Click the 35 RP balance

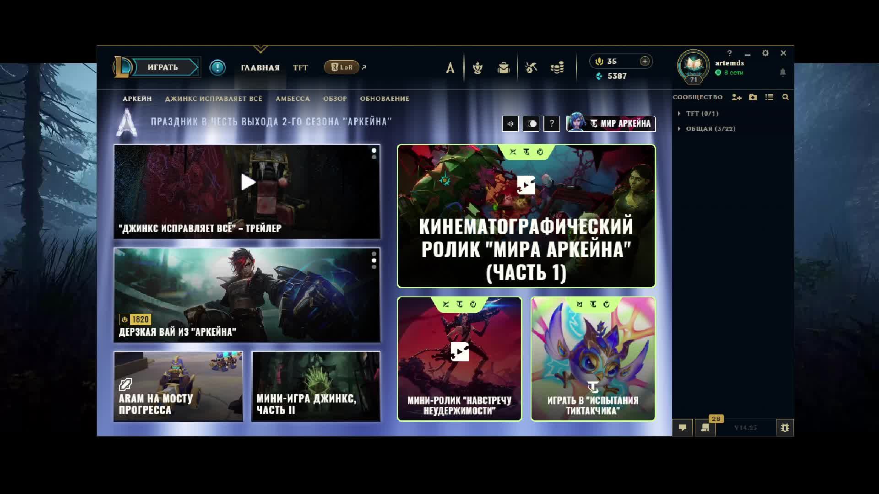pyautogui.click(x=612, y=61)
